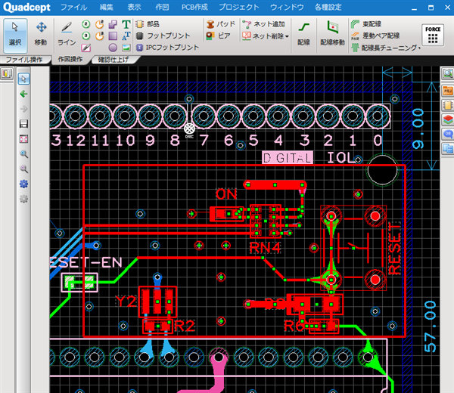The width and height of the screenshot is (454, 393).
Task: Pick the ライン line drawing tool
Action: pyautogui.click(x=67, y=35)
